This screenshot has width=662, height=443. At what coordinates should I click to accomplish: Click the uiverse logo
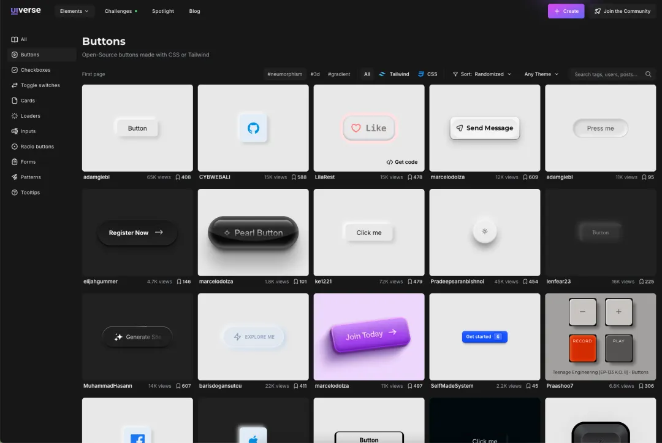pyautogui.click(x=26, y=10)
